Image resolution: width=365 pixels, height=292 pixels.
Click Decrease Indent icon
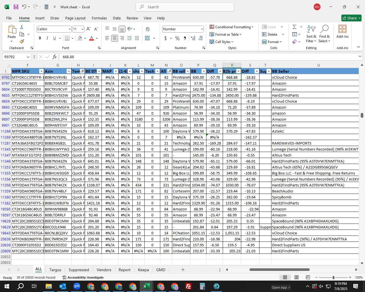point(129,38)
